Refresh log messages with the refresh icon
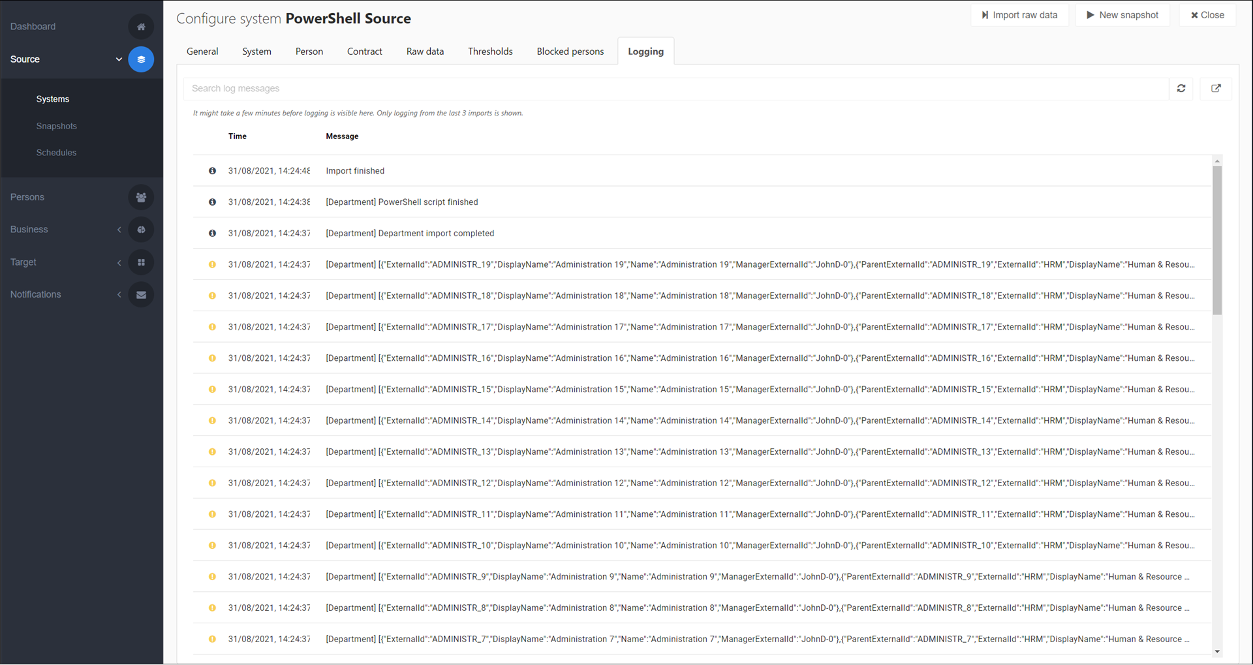The height and width of the screenshot is (665, 1253). 1181,88
